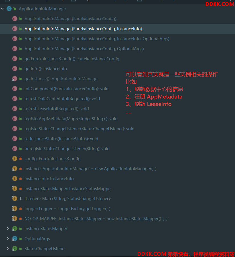Select registerAppMetadata(Map<String, String>) method
Image resolution: width=235 pixels, height=257 pixels.
point(117,119)
